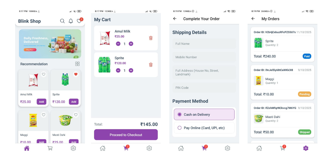This screenshot has width=332, height=159.
Task: Remove Sprite using trash icon
Action: tap(151, 65)
